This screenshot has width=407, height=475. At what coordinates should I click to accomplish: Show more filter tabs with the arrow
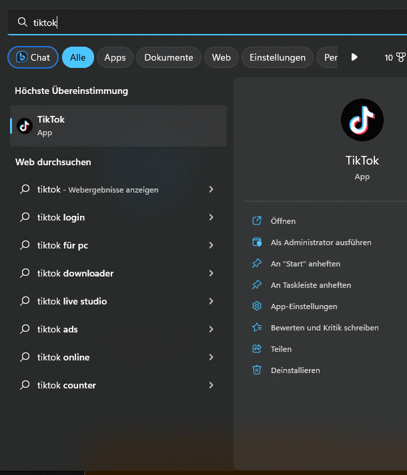pos(354,57)
